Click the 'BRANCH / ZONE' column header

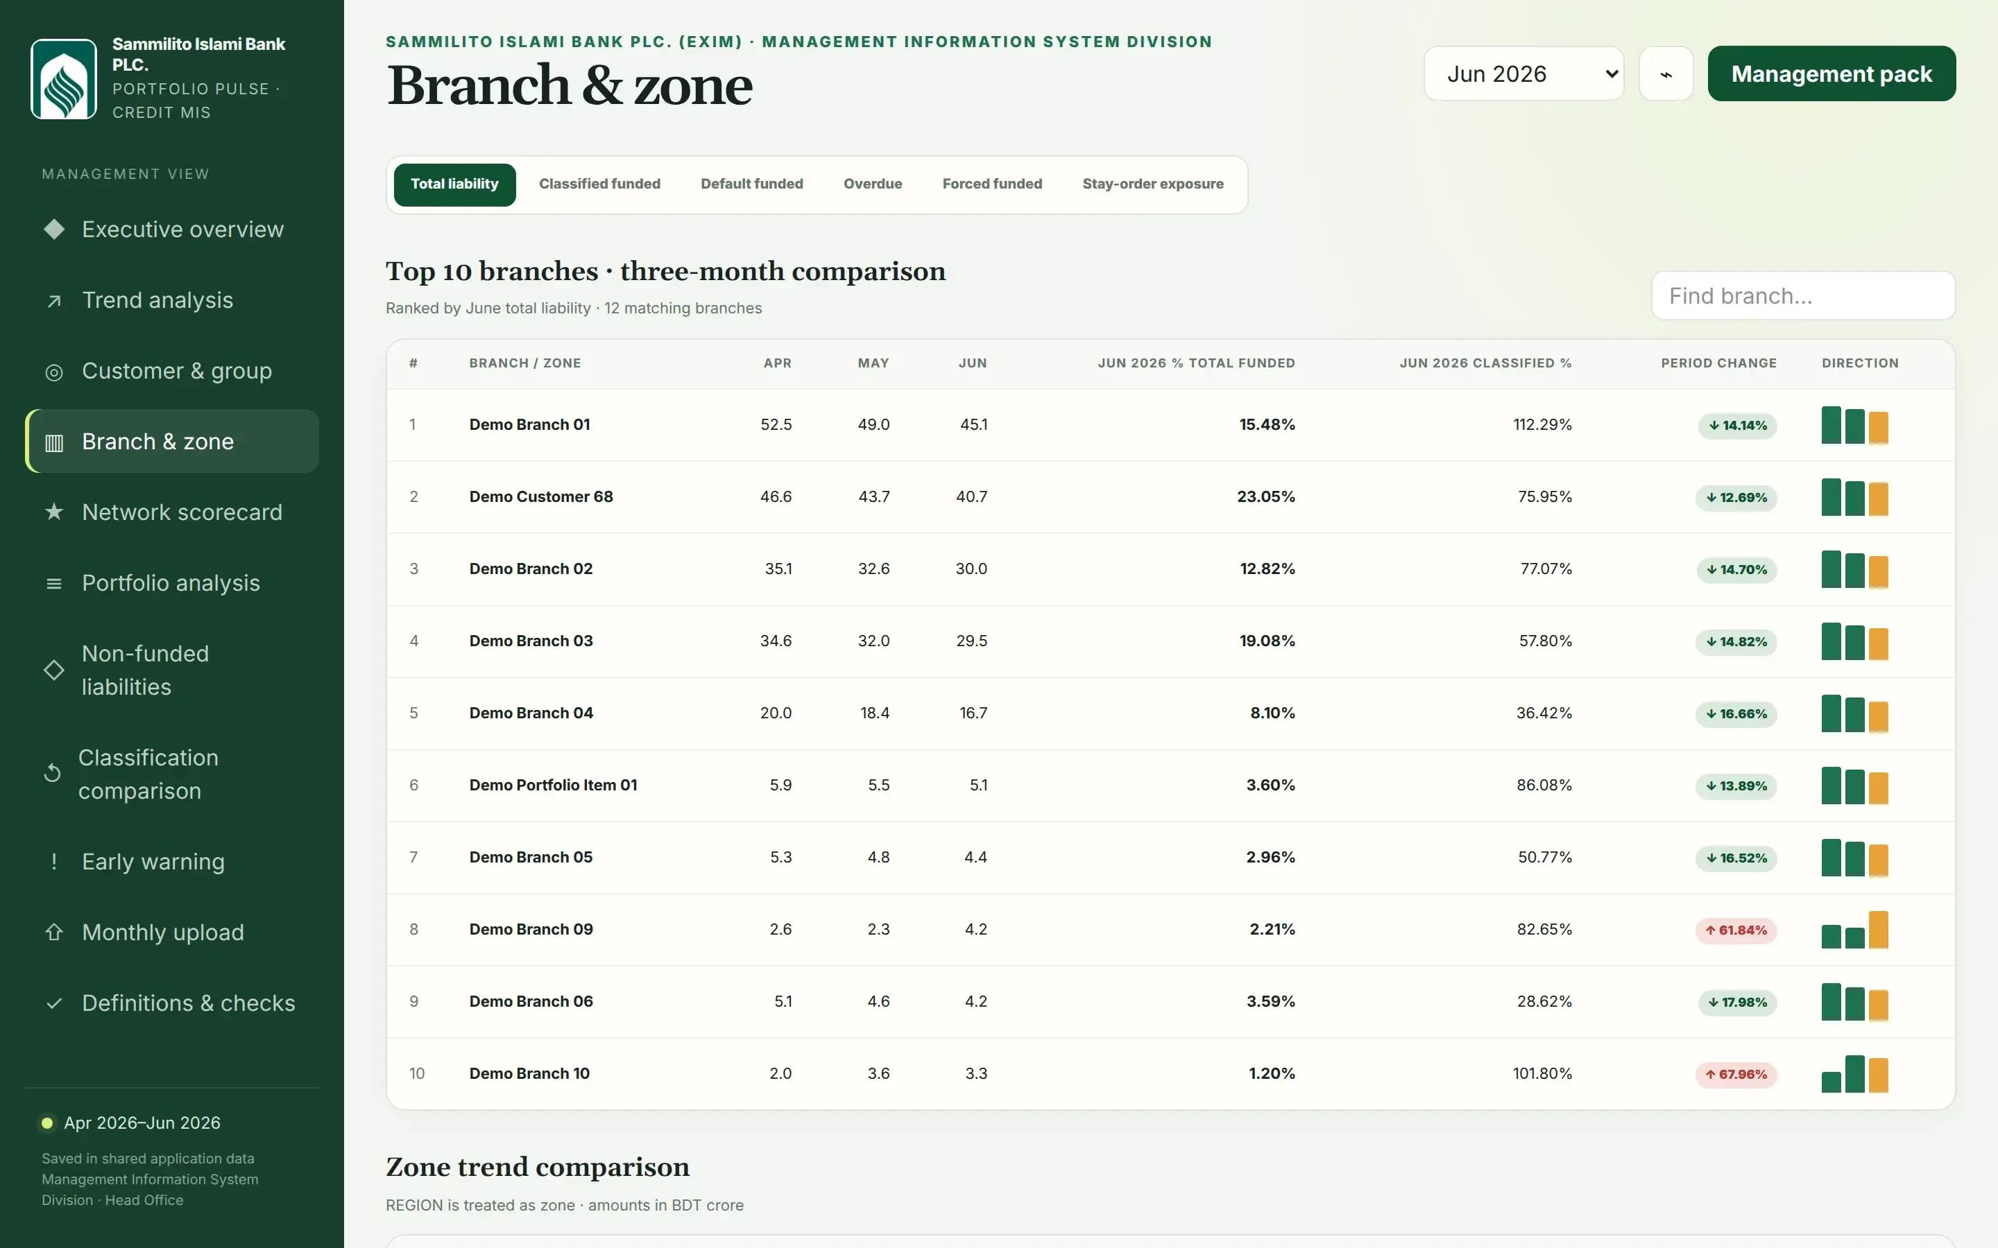pyautogui.click(x=525, y=363)
